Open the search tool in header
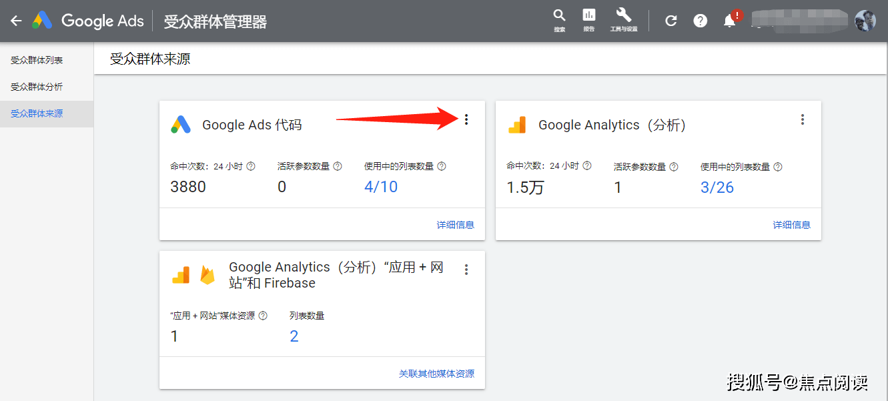Image resolution: width=888 pixels, height=401 pixels. point(559,19)
